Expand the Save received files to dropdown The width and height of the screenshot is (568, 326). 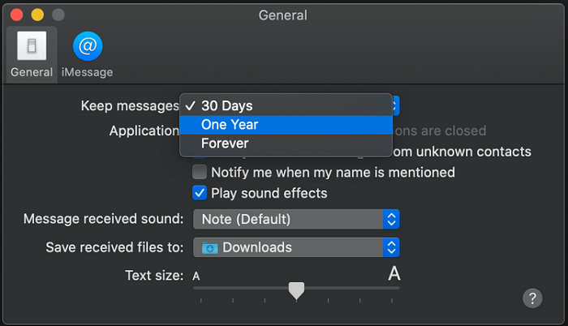point(296,247)
